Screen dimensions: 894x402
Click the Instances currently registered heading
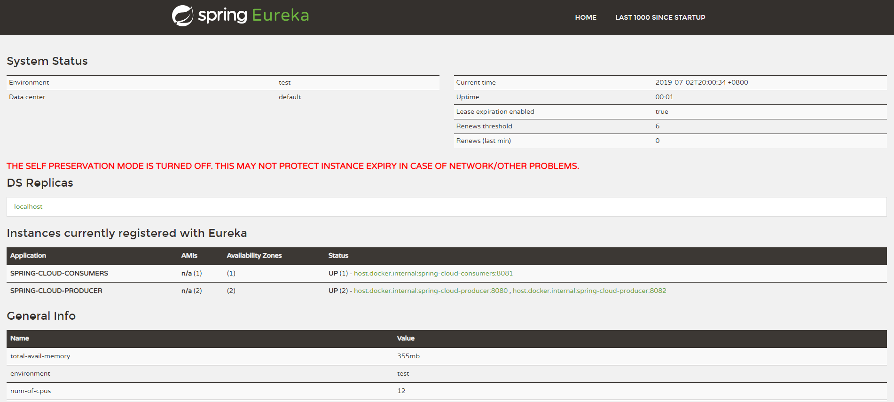(127, 233)
